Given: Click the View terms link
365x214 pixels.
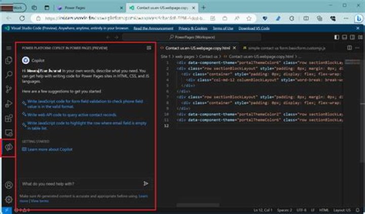Looking at the screenshot, I should [x=40, y=201].
